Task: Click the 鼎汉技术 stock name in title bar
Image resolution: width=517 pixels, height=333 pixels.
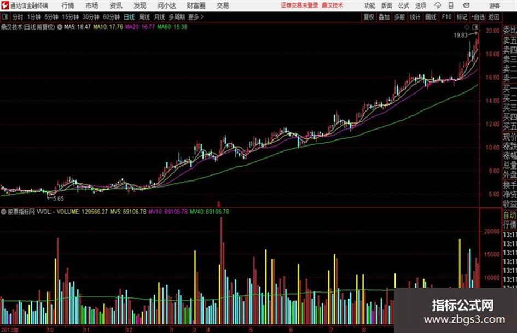Action: 333,5
